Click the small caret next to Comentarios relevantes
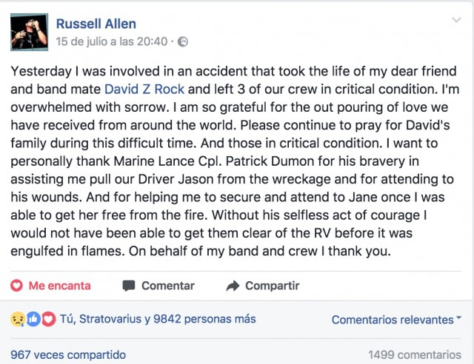The height and width of the screenshot is (364, 474). [x=458, y=319]
